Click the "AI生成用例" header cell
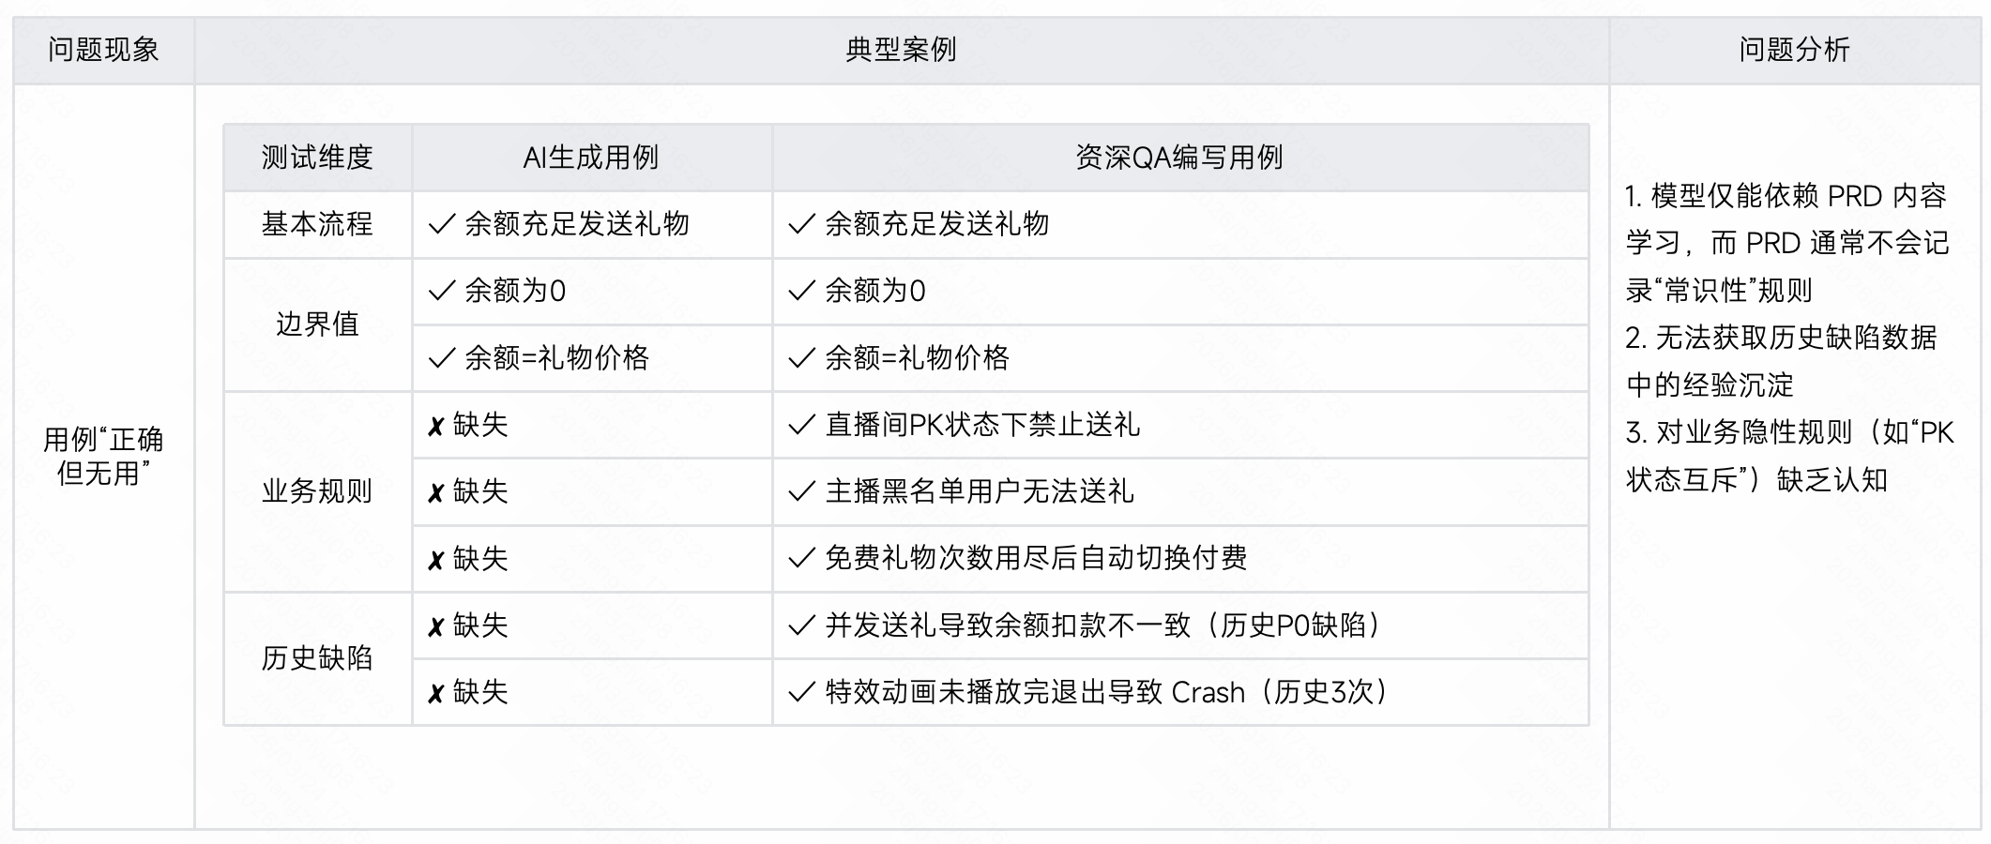 pyautogui.click(x=591, y=158)
